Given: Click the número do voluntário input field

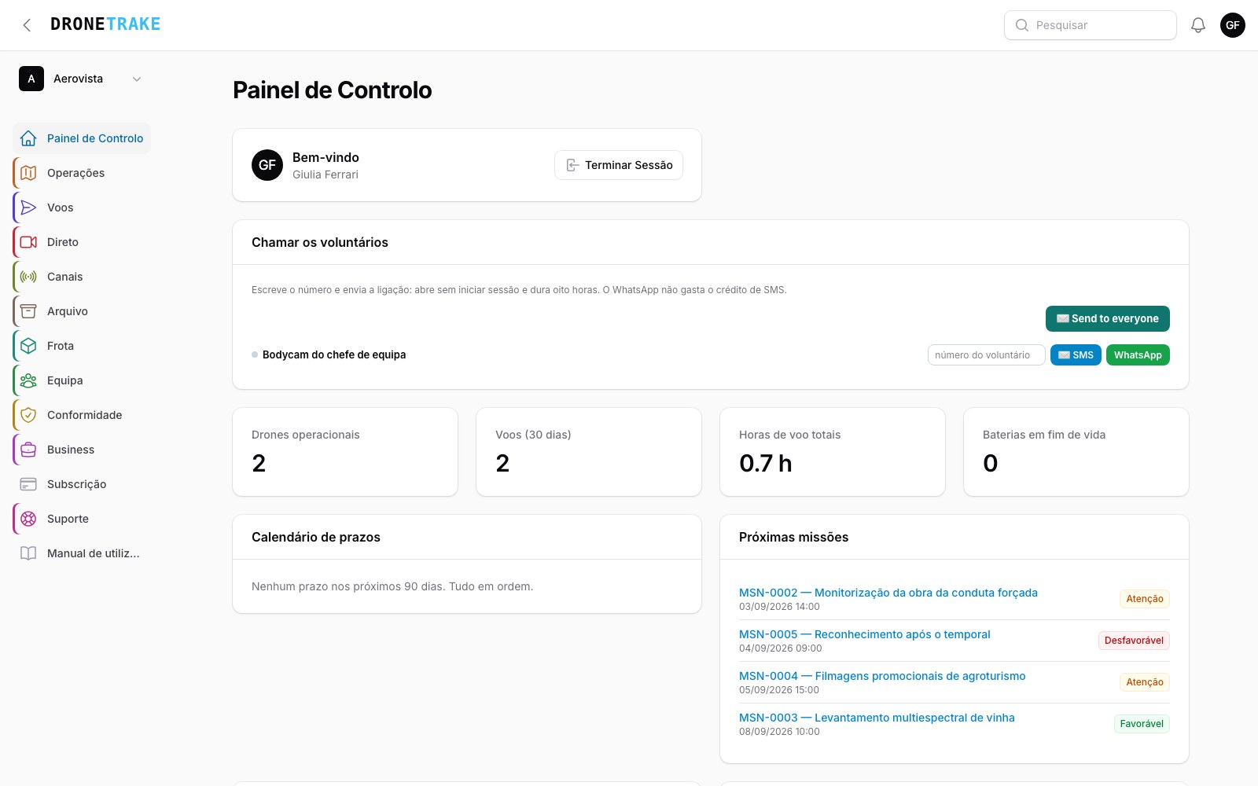Looking at the screenshot, I should 987,355.
